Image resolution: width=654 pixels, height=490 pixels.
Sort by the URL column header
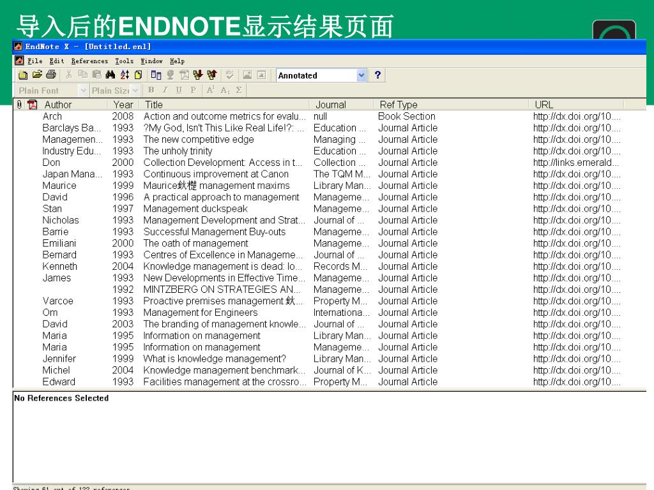577,105
